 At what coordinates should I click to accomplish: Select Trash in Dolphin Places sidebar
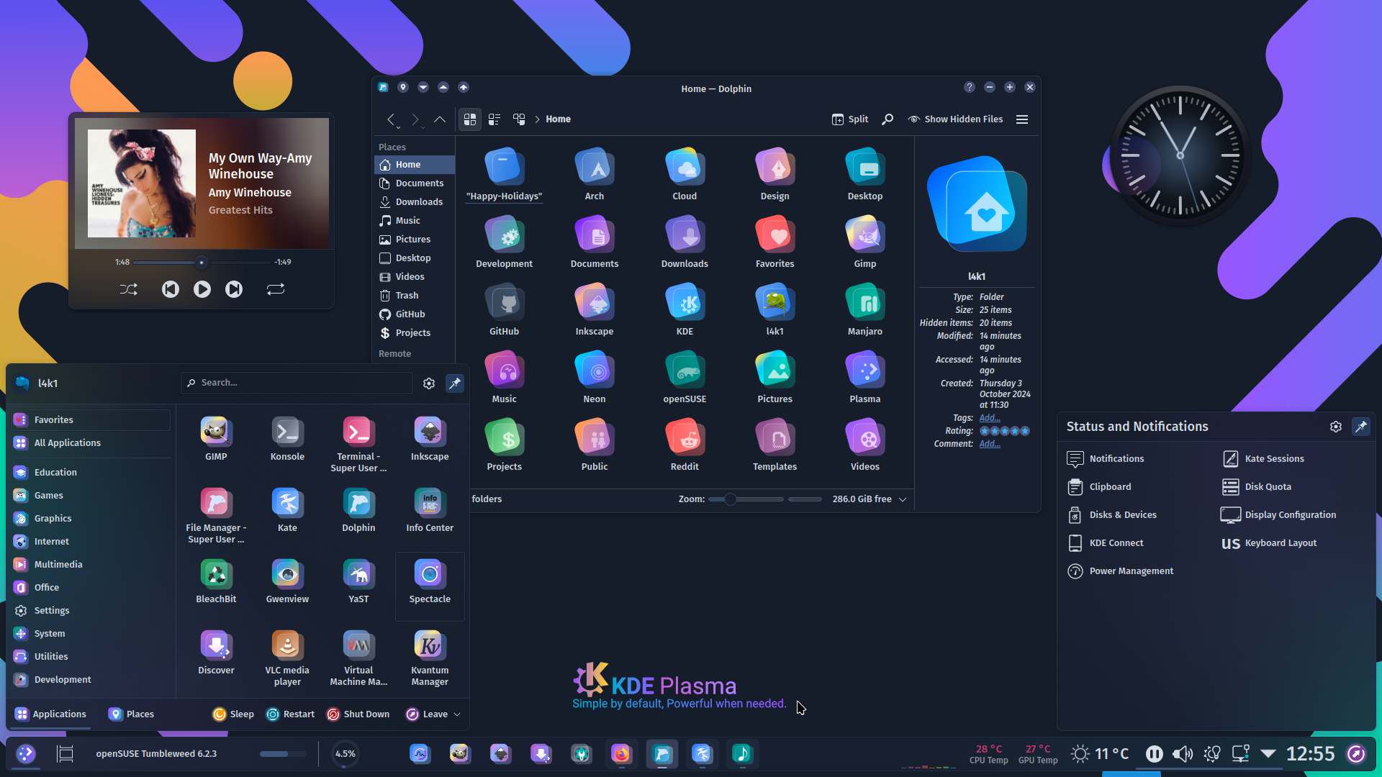(x=415, y=296)
